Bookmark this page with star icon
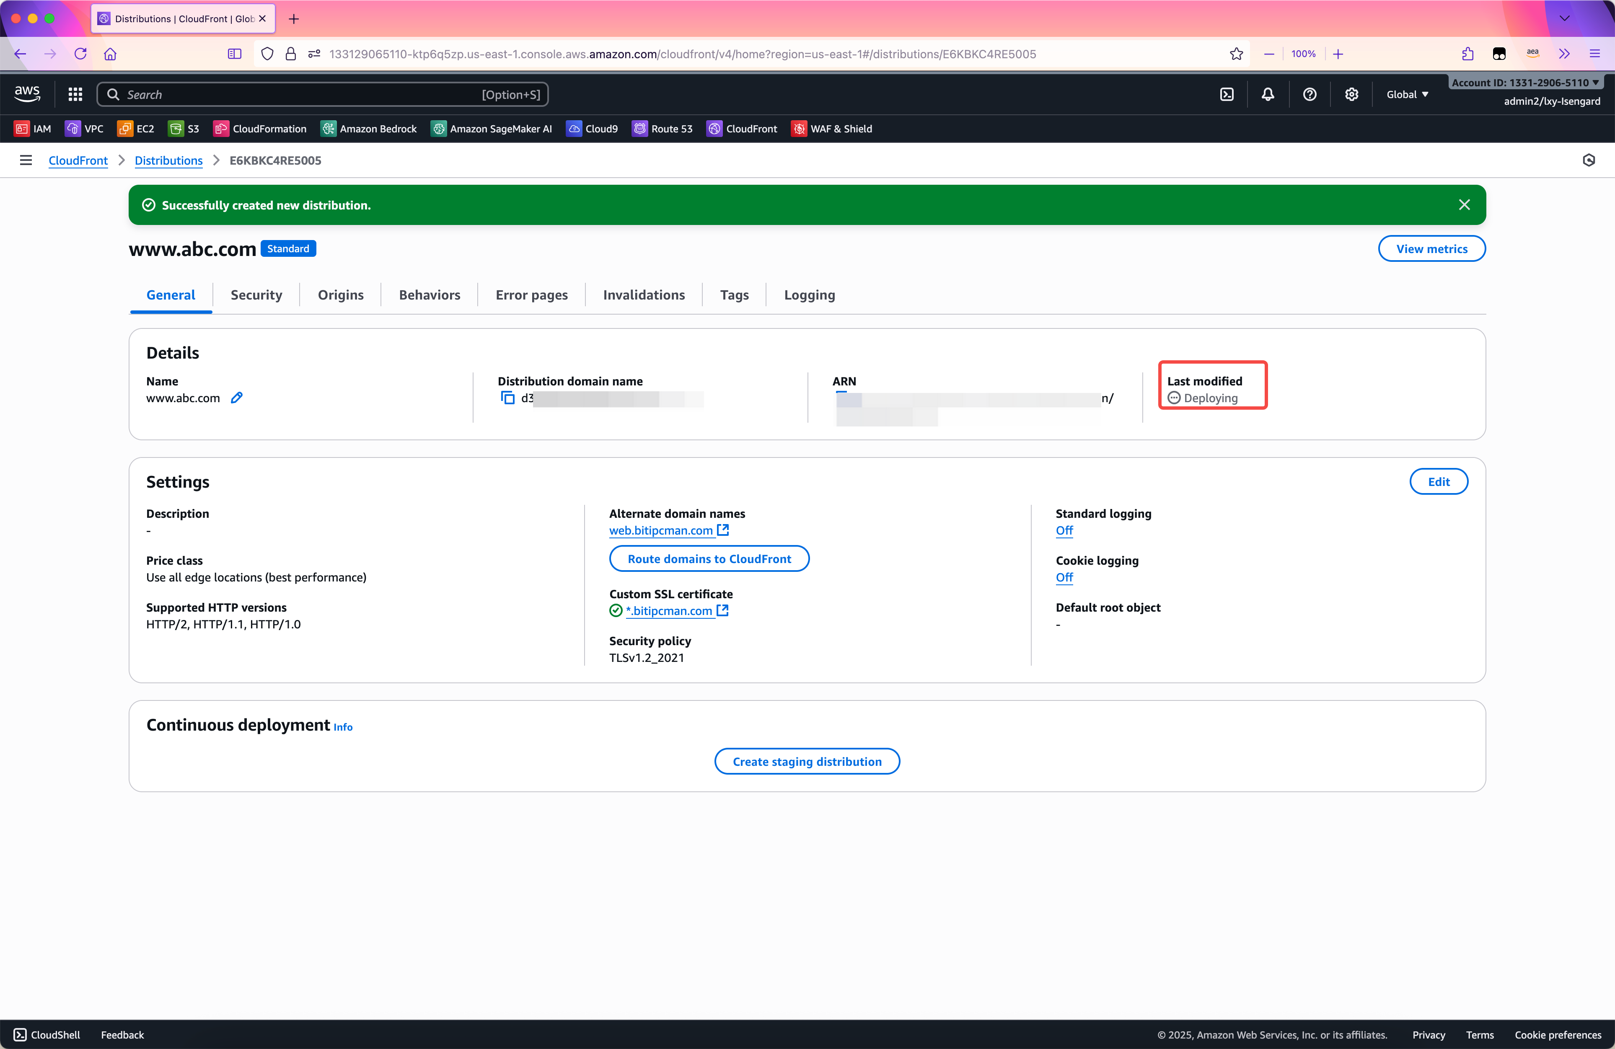 pos(1236,54)
